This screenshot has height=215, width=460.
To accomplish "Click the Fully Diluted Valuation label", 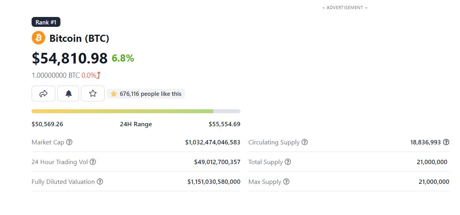I will click(x=63, y=181).
